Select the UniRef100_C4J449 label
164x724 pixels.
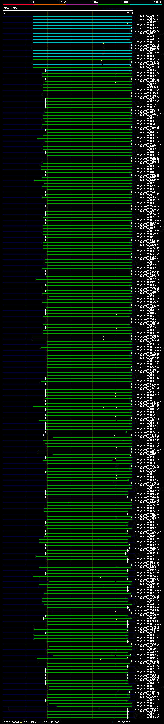[x=147, y=87]
